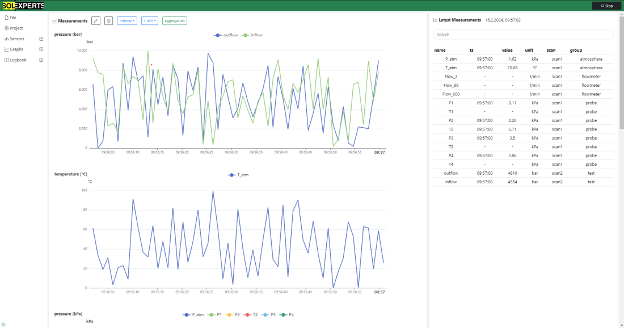Click the value 4810 in table

click(512, 173)
